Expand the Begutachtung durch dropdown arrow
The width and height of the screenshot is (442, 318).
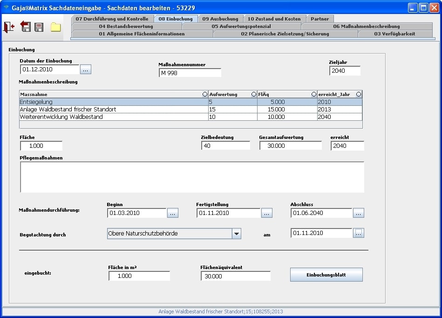tap(237, 234)
